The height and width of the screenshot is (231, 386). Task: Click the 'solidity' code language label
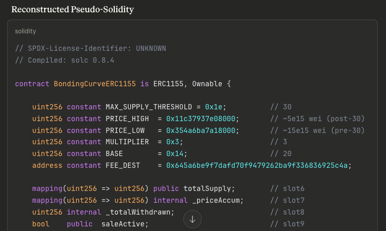[25, 31]
